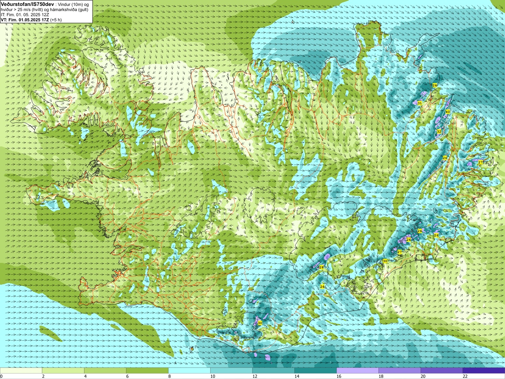This screenshot has width=505, height=379.
Task: Select the yellow gust label 32
Action: (x=439, y=131)
